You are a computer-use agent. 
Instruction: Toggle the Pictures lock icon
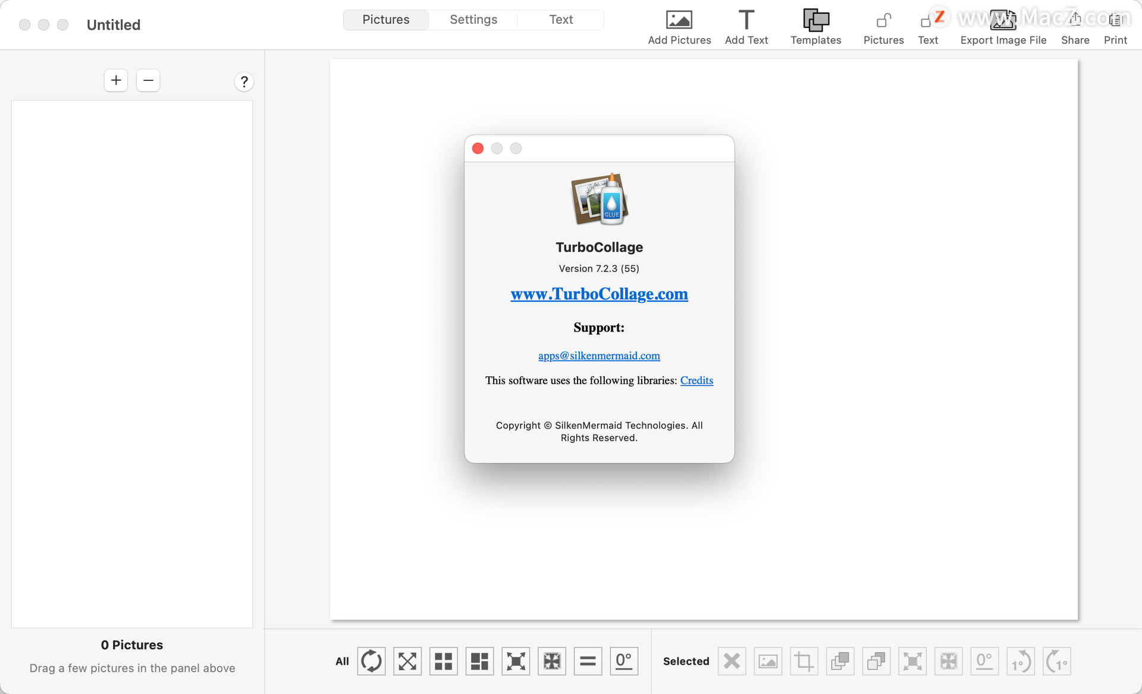tap(883, 21)
